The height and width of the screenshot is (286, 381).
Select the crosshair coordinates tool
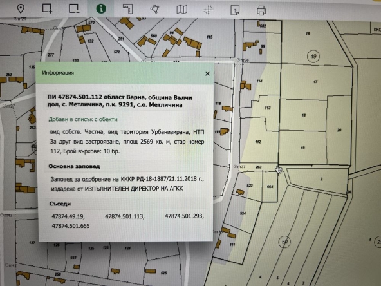coord(209,10)
